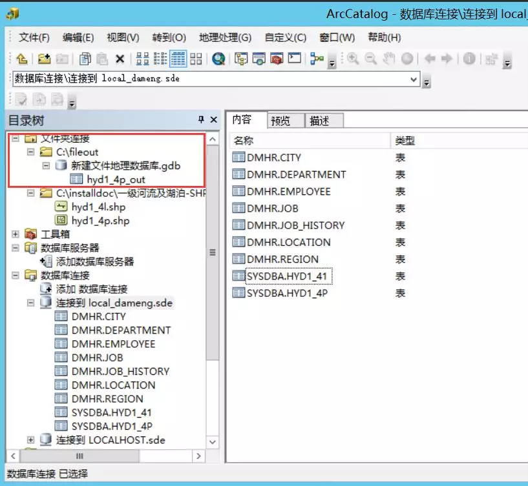The image size is (528, 486).
Task: Switch contents to Large Icons view
Action: click(142, 59)
